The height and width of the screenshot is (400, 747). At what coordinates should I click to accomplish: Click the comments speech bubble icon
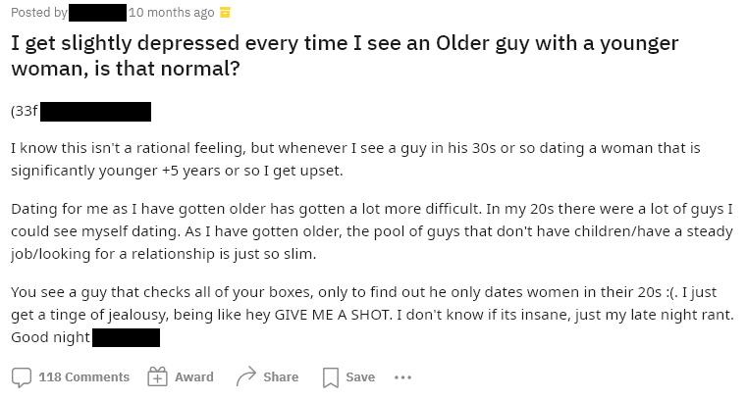pos(21,376)
